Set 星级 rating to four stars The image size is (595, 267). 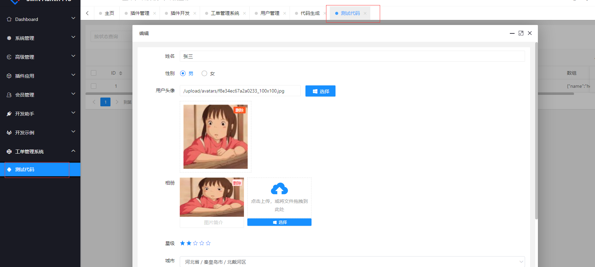[202, 243]
